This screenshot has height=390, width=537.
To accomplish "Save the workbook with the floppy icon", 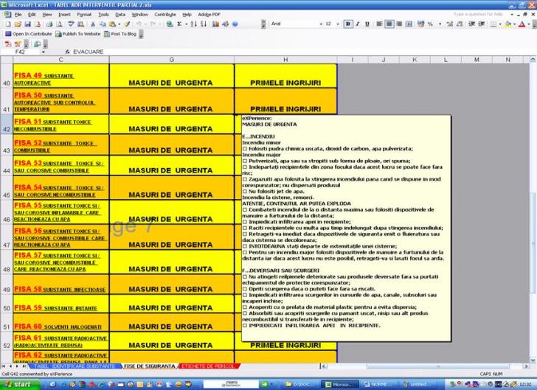I will click(27, 24).
